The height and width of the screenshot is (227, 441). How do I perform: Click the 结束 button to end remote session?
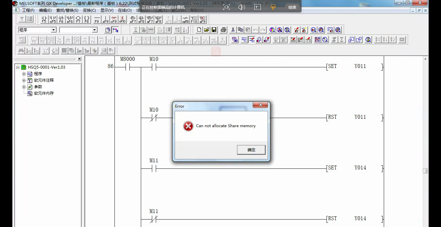(x=292, y=7)
